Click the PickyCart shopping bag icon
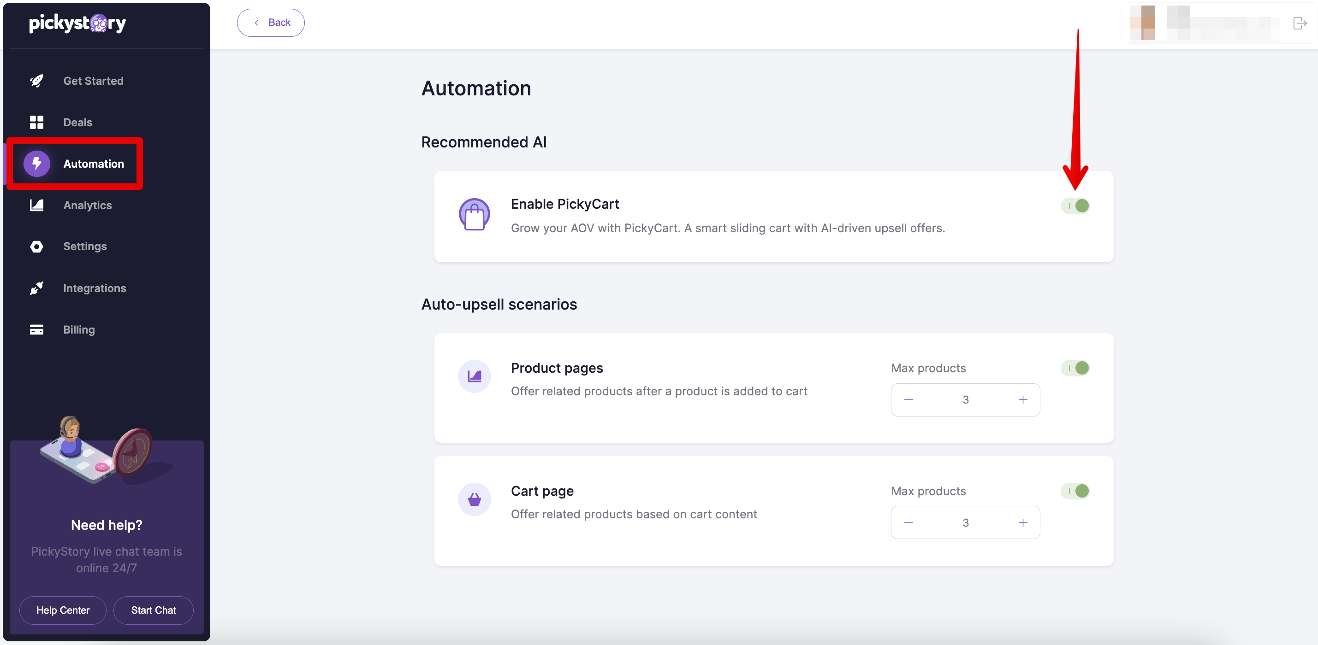Image resolution: width=1318 pixels, height=645 pixels. click(474, 214)
